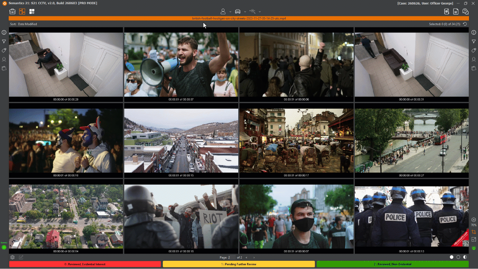Click the tag icon in left sidebar
This screenshot has height=269, width=478.
click(4, 50)
